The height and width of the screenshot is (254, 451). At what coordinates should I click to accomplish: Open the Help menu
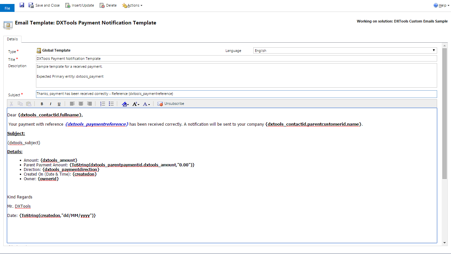click(x=441, y=5)
